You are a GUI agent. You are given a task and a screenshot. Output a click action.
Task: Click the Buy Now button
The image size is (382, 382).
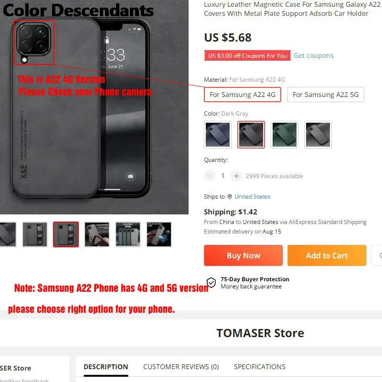pyautogui.click(x=243, y=255)
